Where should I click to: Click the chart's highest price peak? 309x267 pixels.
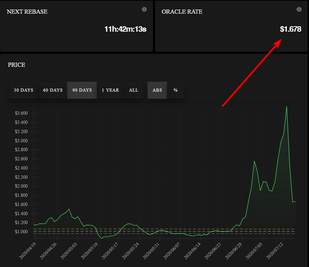(x=287, y=107)
